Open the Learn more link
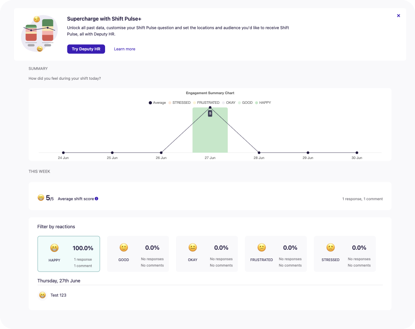The height and width of the screenshot is (329, 415). 124,49
